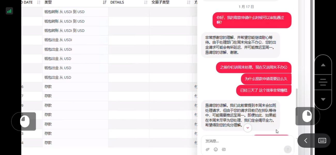This screenshot has width=336, height=155.
Task: Select the last 钱包出金 从 USD row
Action: coord(109,78)
